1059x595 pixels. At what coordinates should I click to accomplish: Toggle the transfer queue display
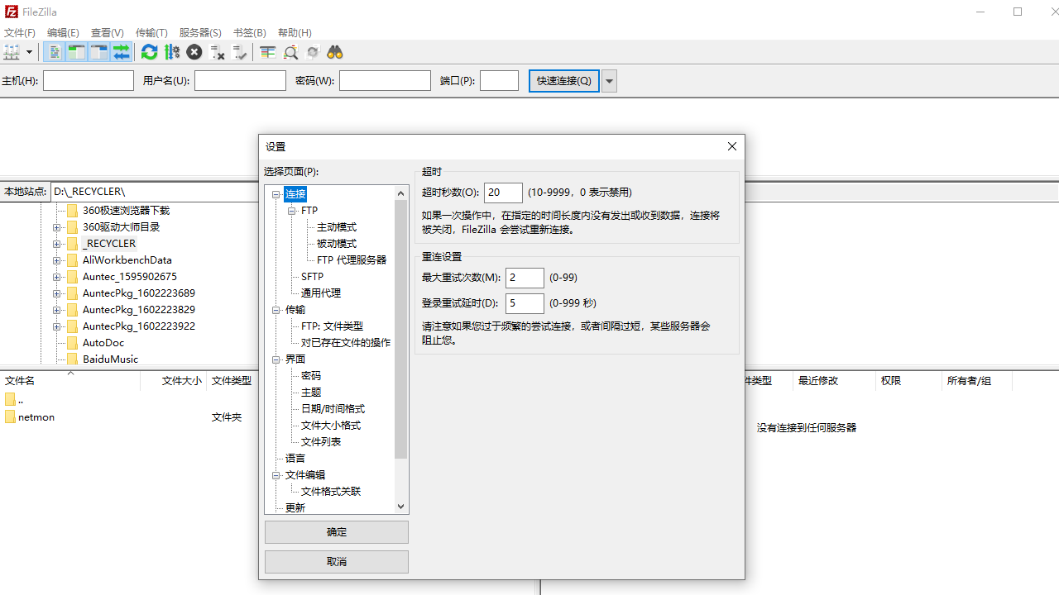click(x=120, y=52)
